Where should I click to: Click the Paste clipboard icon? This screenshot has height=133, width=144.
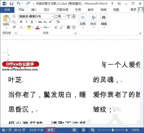[6, 18]
